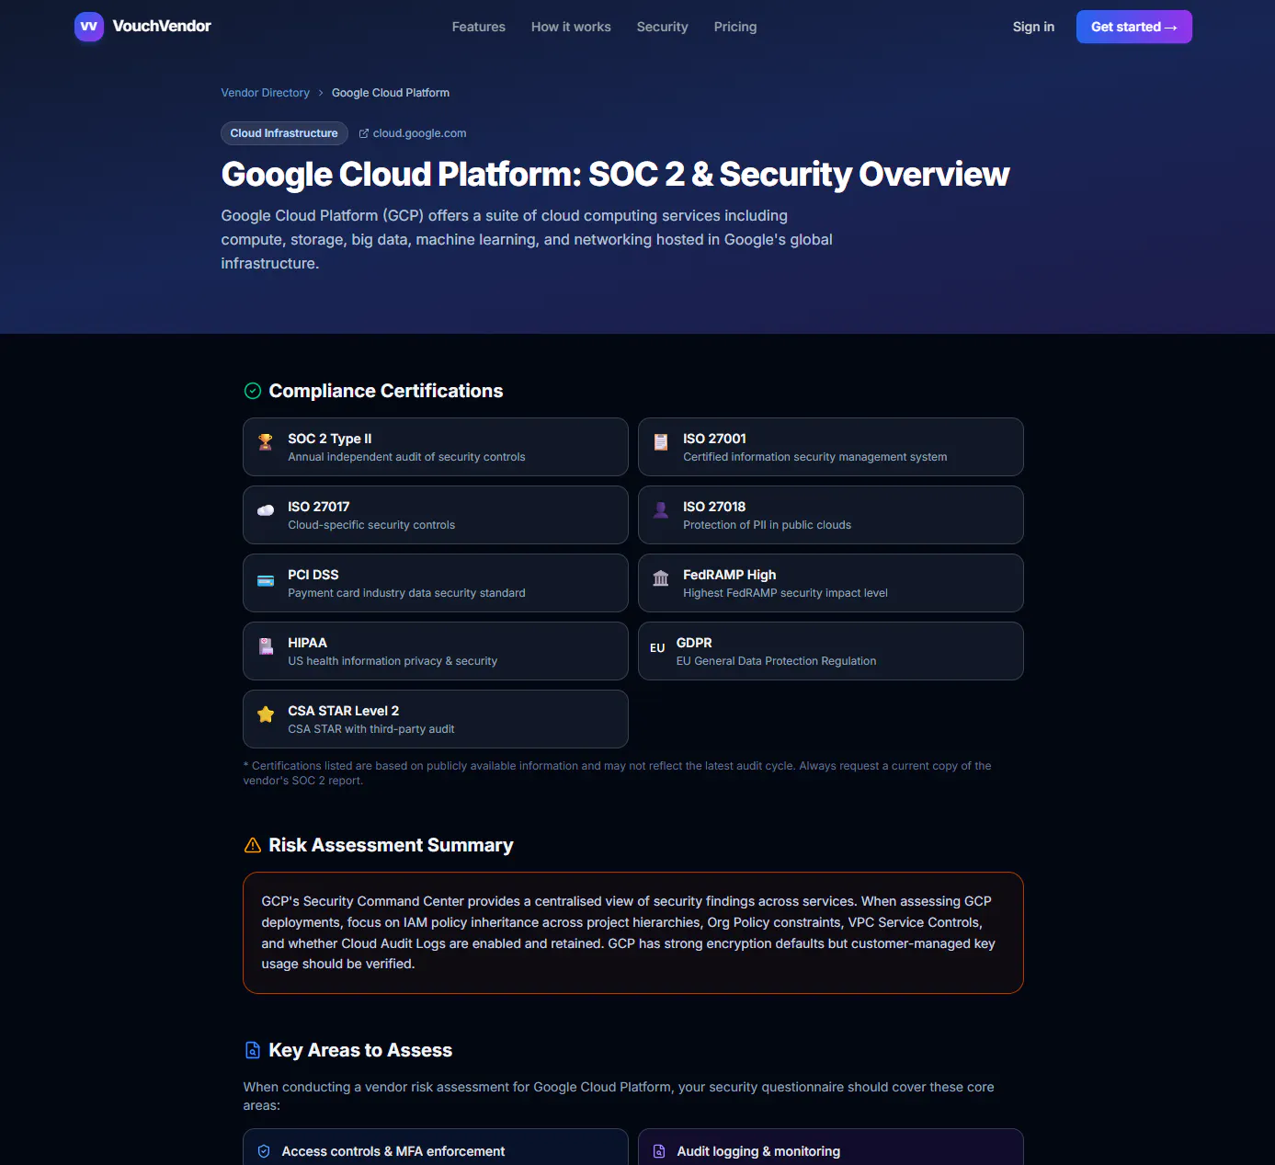
Task: Click the GCP description paragraph under the title
Action: tap(527, 239)
